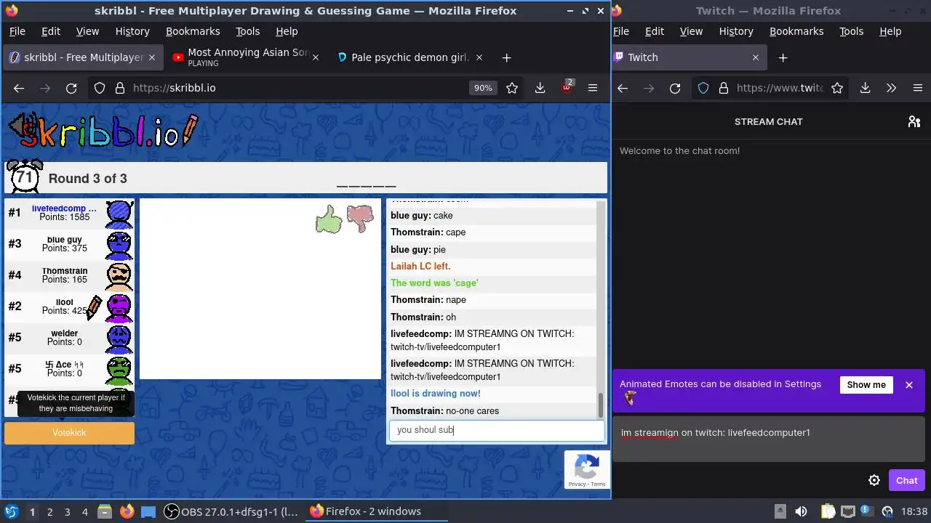Image resolution: width=931 pixels, height=523 pixels.
Task: Switch to workspace 4
Action: pos(84,511)
